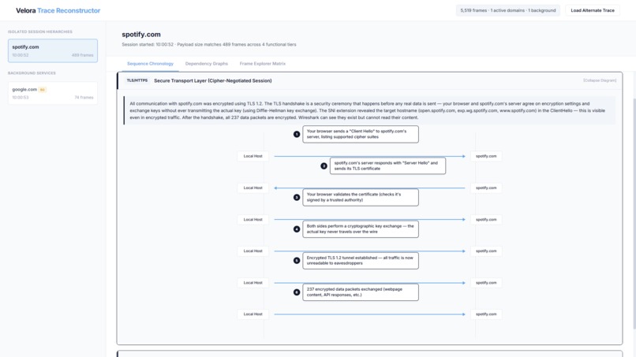
Task: Click the step 4 number circle
Action: pos(297,229)
